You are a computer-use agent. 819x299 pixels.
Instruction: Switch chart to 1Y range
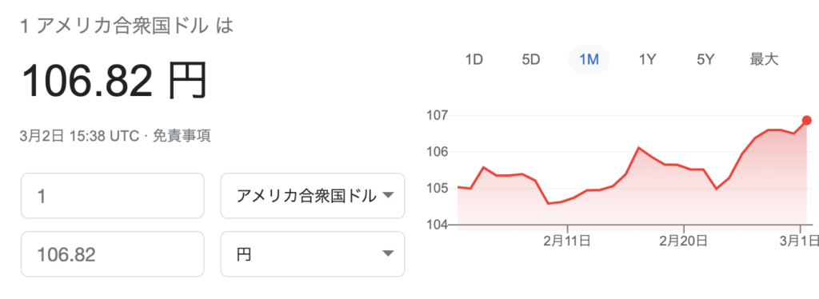(647, 59)
